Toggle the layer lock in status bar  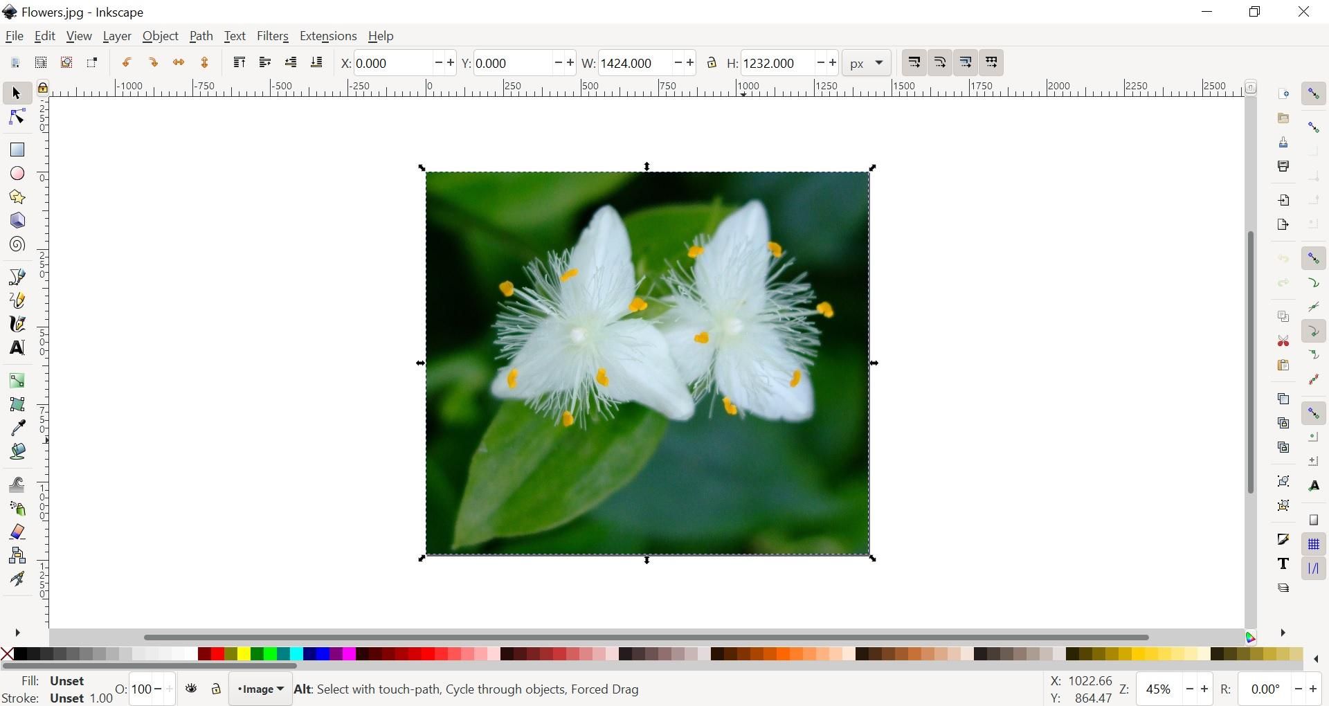[x=215, y=689]
